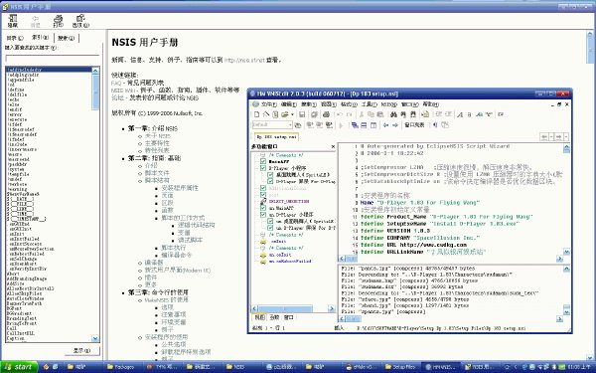
Task: Toggle the un.D-Player 小程序 checkbox
Action: pos(263,214)
